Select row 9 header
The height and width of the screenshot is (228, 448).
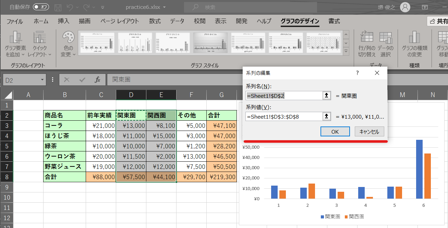7,187
